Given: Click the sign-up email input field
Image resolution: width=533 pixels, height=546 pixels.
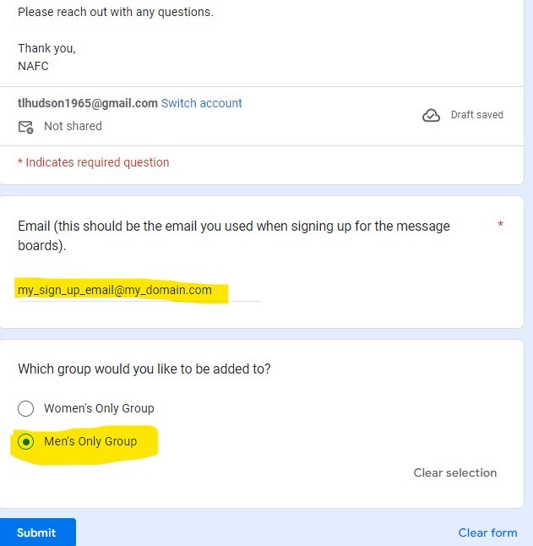Looking at the screenshot, I should (139, 291).
